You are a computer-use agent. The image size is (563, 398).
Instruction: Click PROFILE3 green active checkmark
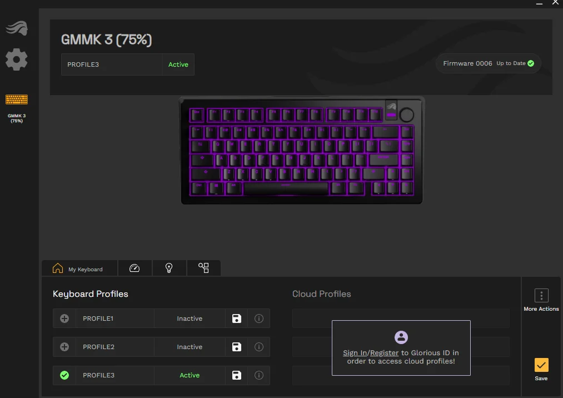tap(64, 375)
